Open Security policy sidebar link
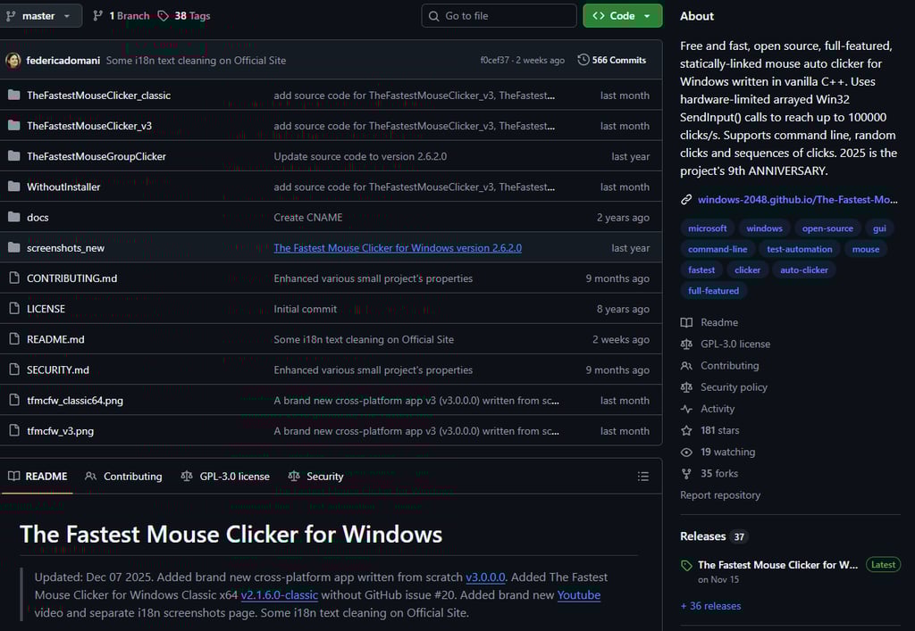This screenshot has width=915, height=631. tap(735, 387)
